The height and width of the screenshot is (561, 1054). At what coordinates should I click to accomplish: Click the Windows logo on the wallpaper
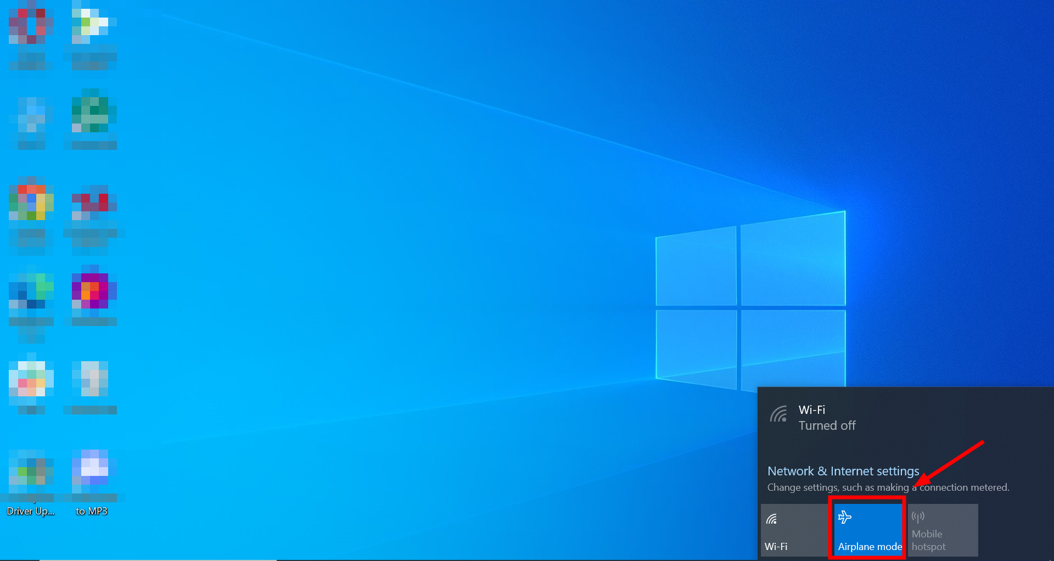click(x=750, y=302)
